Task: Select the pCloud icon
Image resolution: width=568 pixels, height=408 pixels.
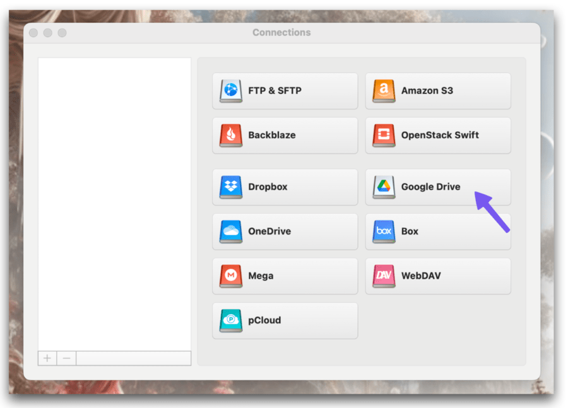Action: click(x=230, y=320)
